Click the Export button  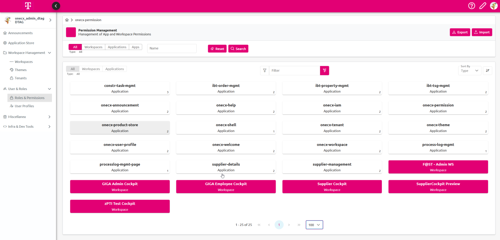coord(460,32)
